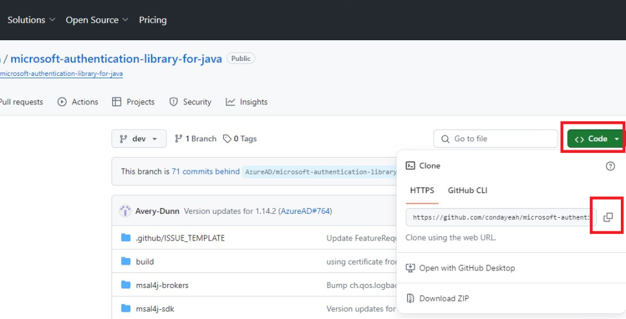The height and width of the screenshot is (319, 626).
Task: Open the dev branch selector
Action: coord(139,139)
